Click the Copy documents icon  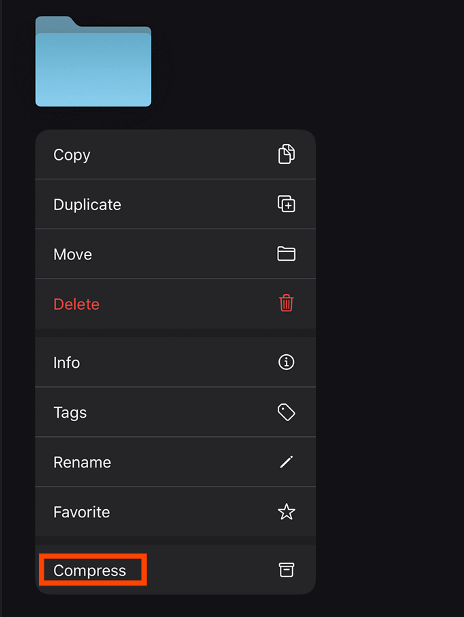pyautogui.click(x=287, y=154)
